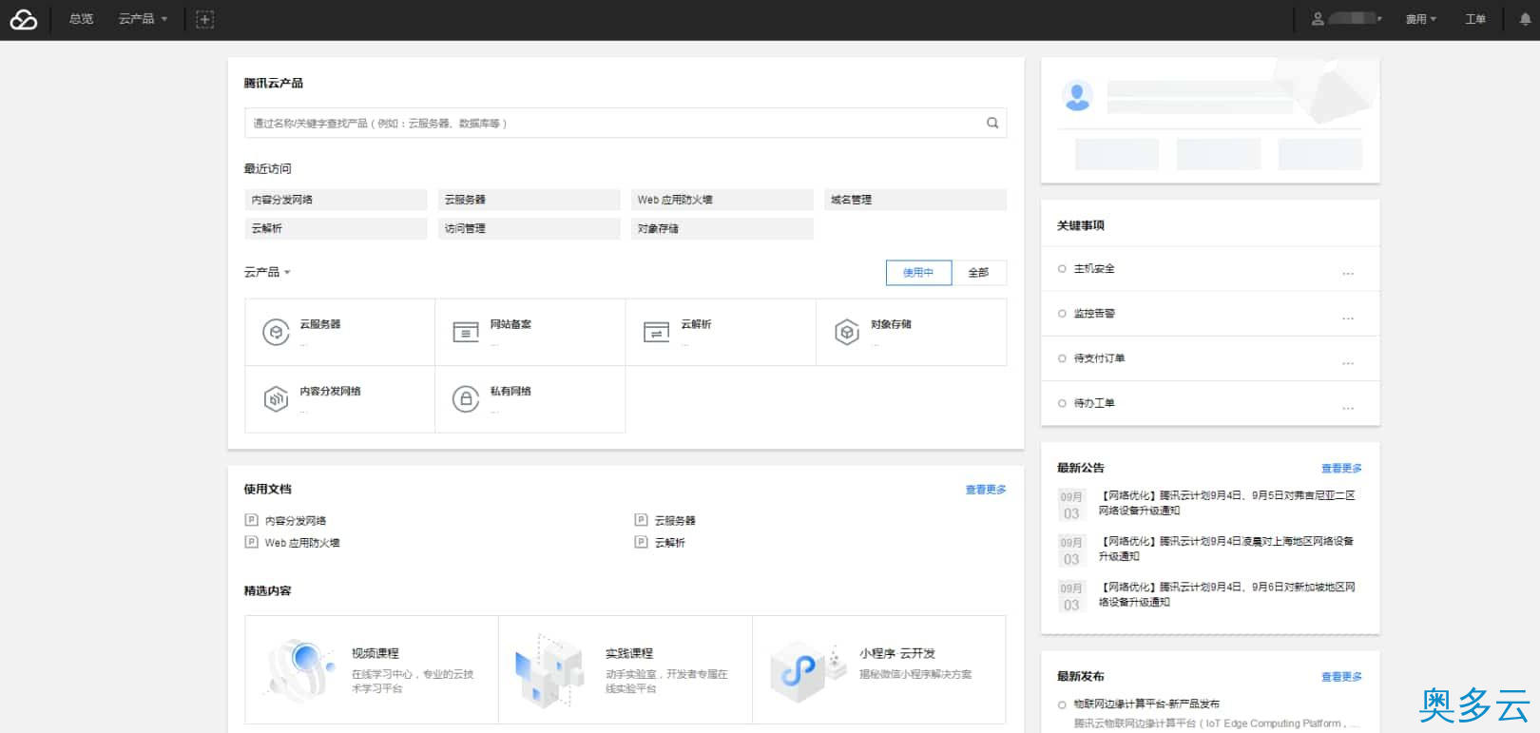Open the 对象存储 product card
This screenshot has width=1540, height=733.
coord(911,332)
